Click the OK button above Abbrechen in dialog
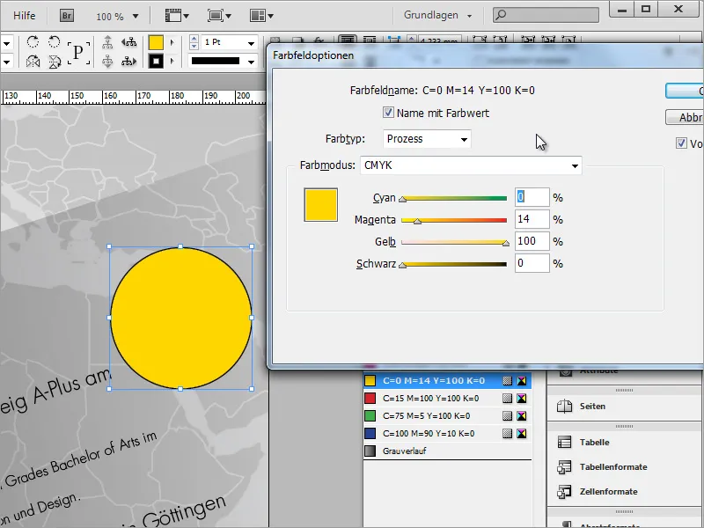This screenshot has width=704, height=528. pos(685,92)
